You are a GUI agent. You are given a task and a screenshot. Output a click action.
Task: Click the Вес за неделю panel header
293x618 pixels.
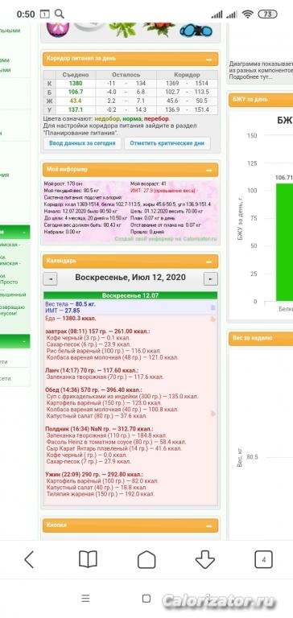pyautogui.click(x=261, y=338)
